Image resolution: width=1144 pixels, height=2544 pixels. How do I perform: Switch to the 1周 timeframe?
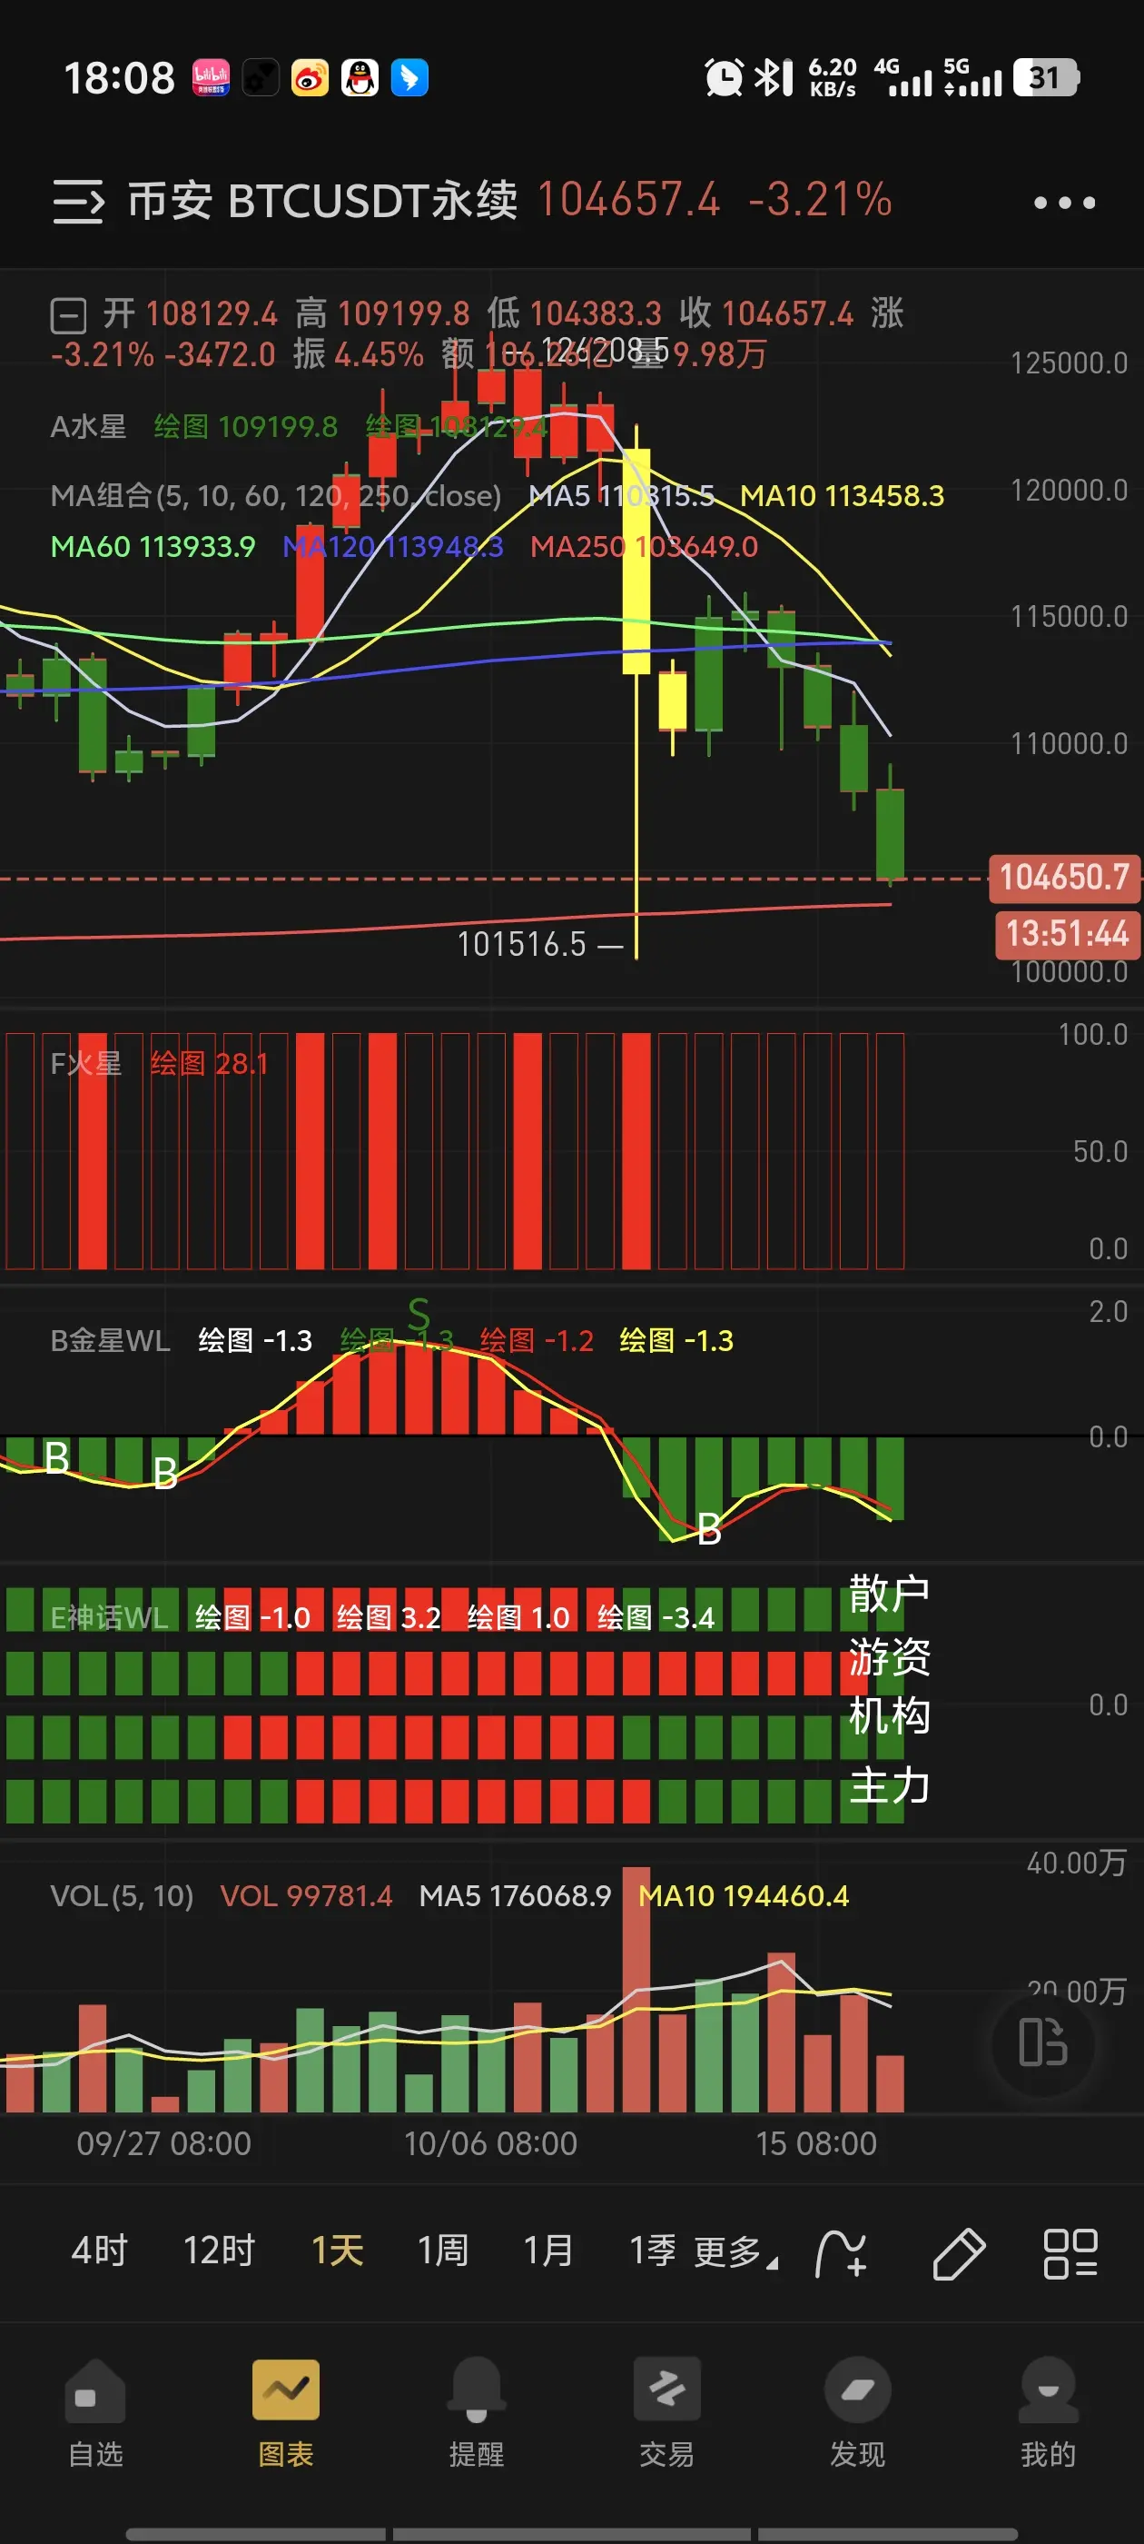click(442, 2251)
